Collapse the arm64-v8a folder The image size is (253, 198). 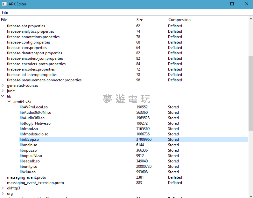pos(9,102)
